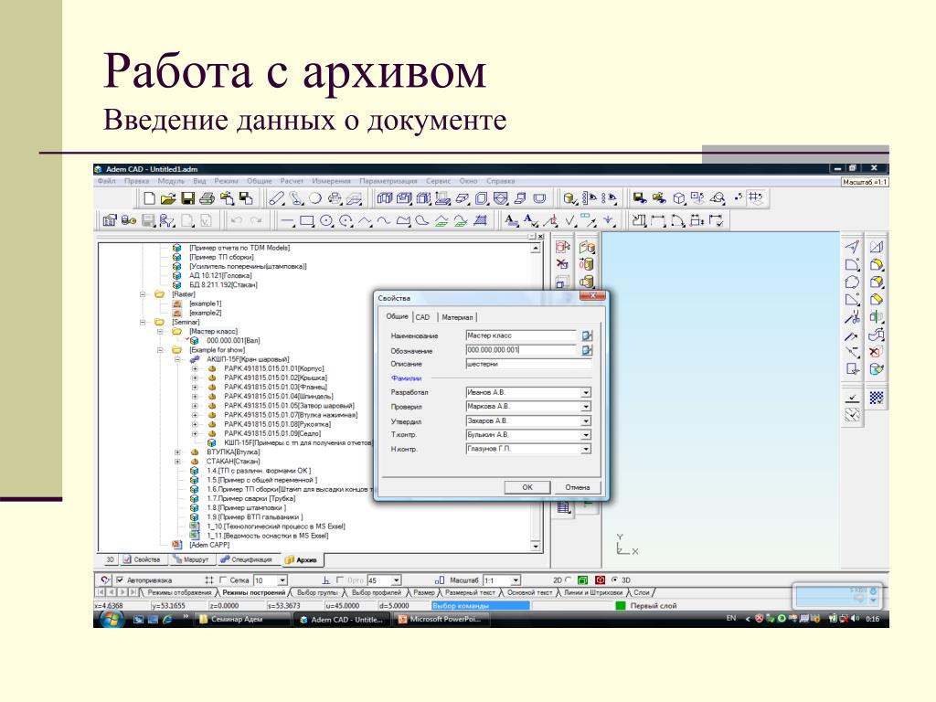The image size is (936, 702).
Task: Select the Line drawing tool
Action: 287,221
